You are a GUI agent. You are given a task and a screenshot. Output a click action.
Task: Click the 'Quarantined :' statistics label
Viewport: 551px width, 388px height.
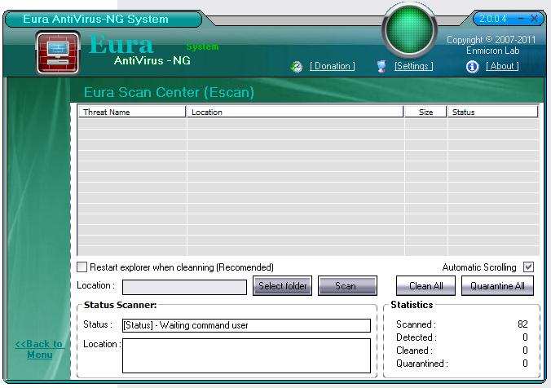click(x=422, y=364)
